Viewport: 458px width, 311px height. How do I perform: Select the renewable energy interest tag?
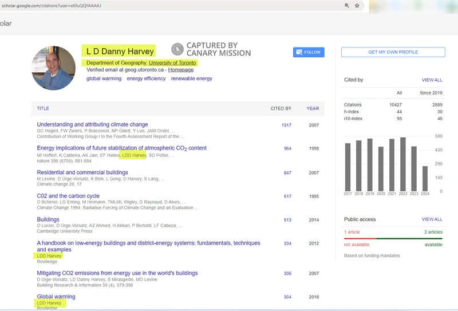coord(192,78)
